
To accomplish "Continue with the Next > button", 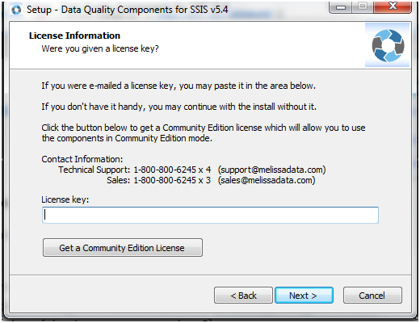I will point(304,296).
